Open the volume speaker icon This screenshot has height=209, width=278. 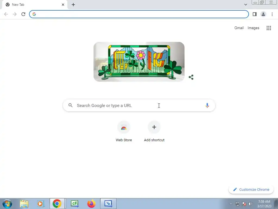pyautogui.click(x=251, y=204)
